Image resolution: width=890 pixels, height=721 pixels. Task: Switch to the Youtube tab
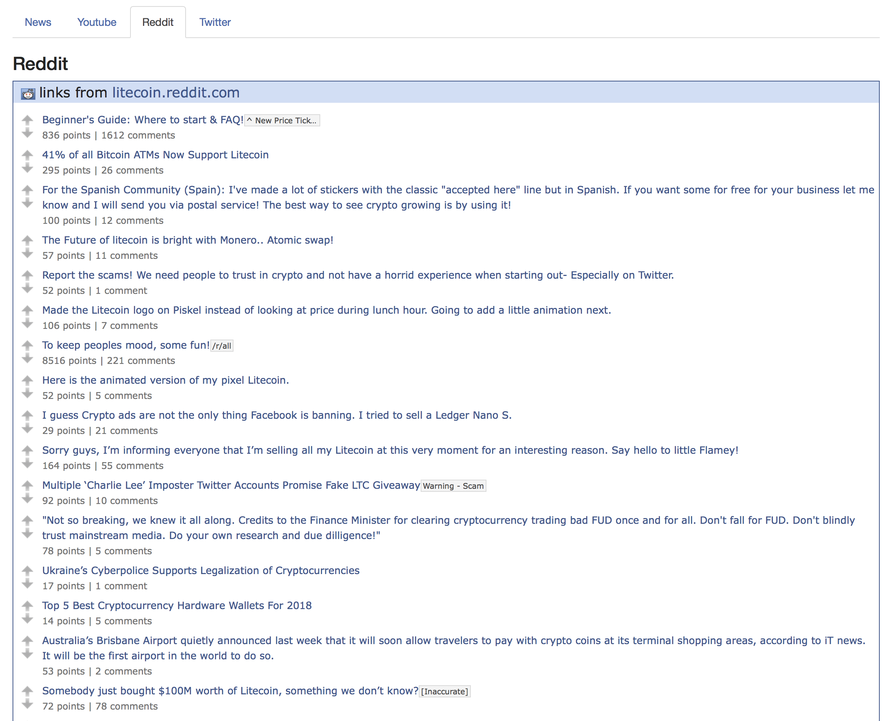(97, 22)
